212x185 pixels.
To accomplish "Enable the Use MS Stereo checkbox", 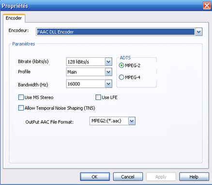I will coord(21,97).
